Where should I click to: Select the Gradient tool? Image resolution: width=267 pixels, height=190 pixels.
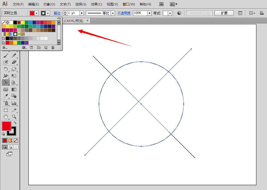tap(14, 90)
